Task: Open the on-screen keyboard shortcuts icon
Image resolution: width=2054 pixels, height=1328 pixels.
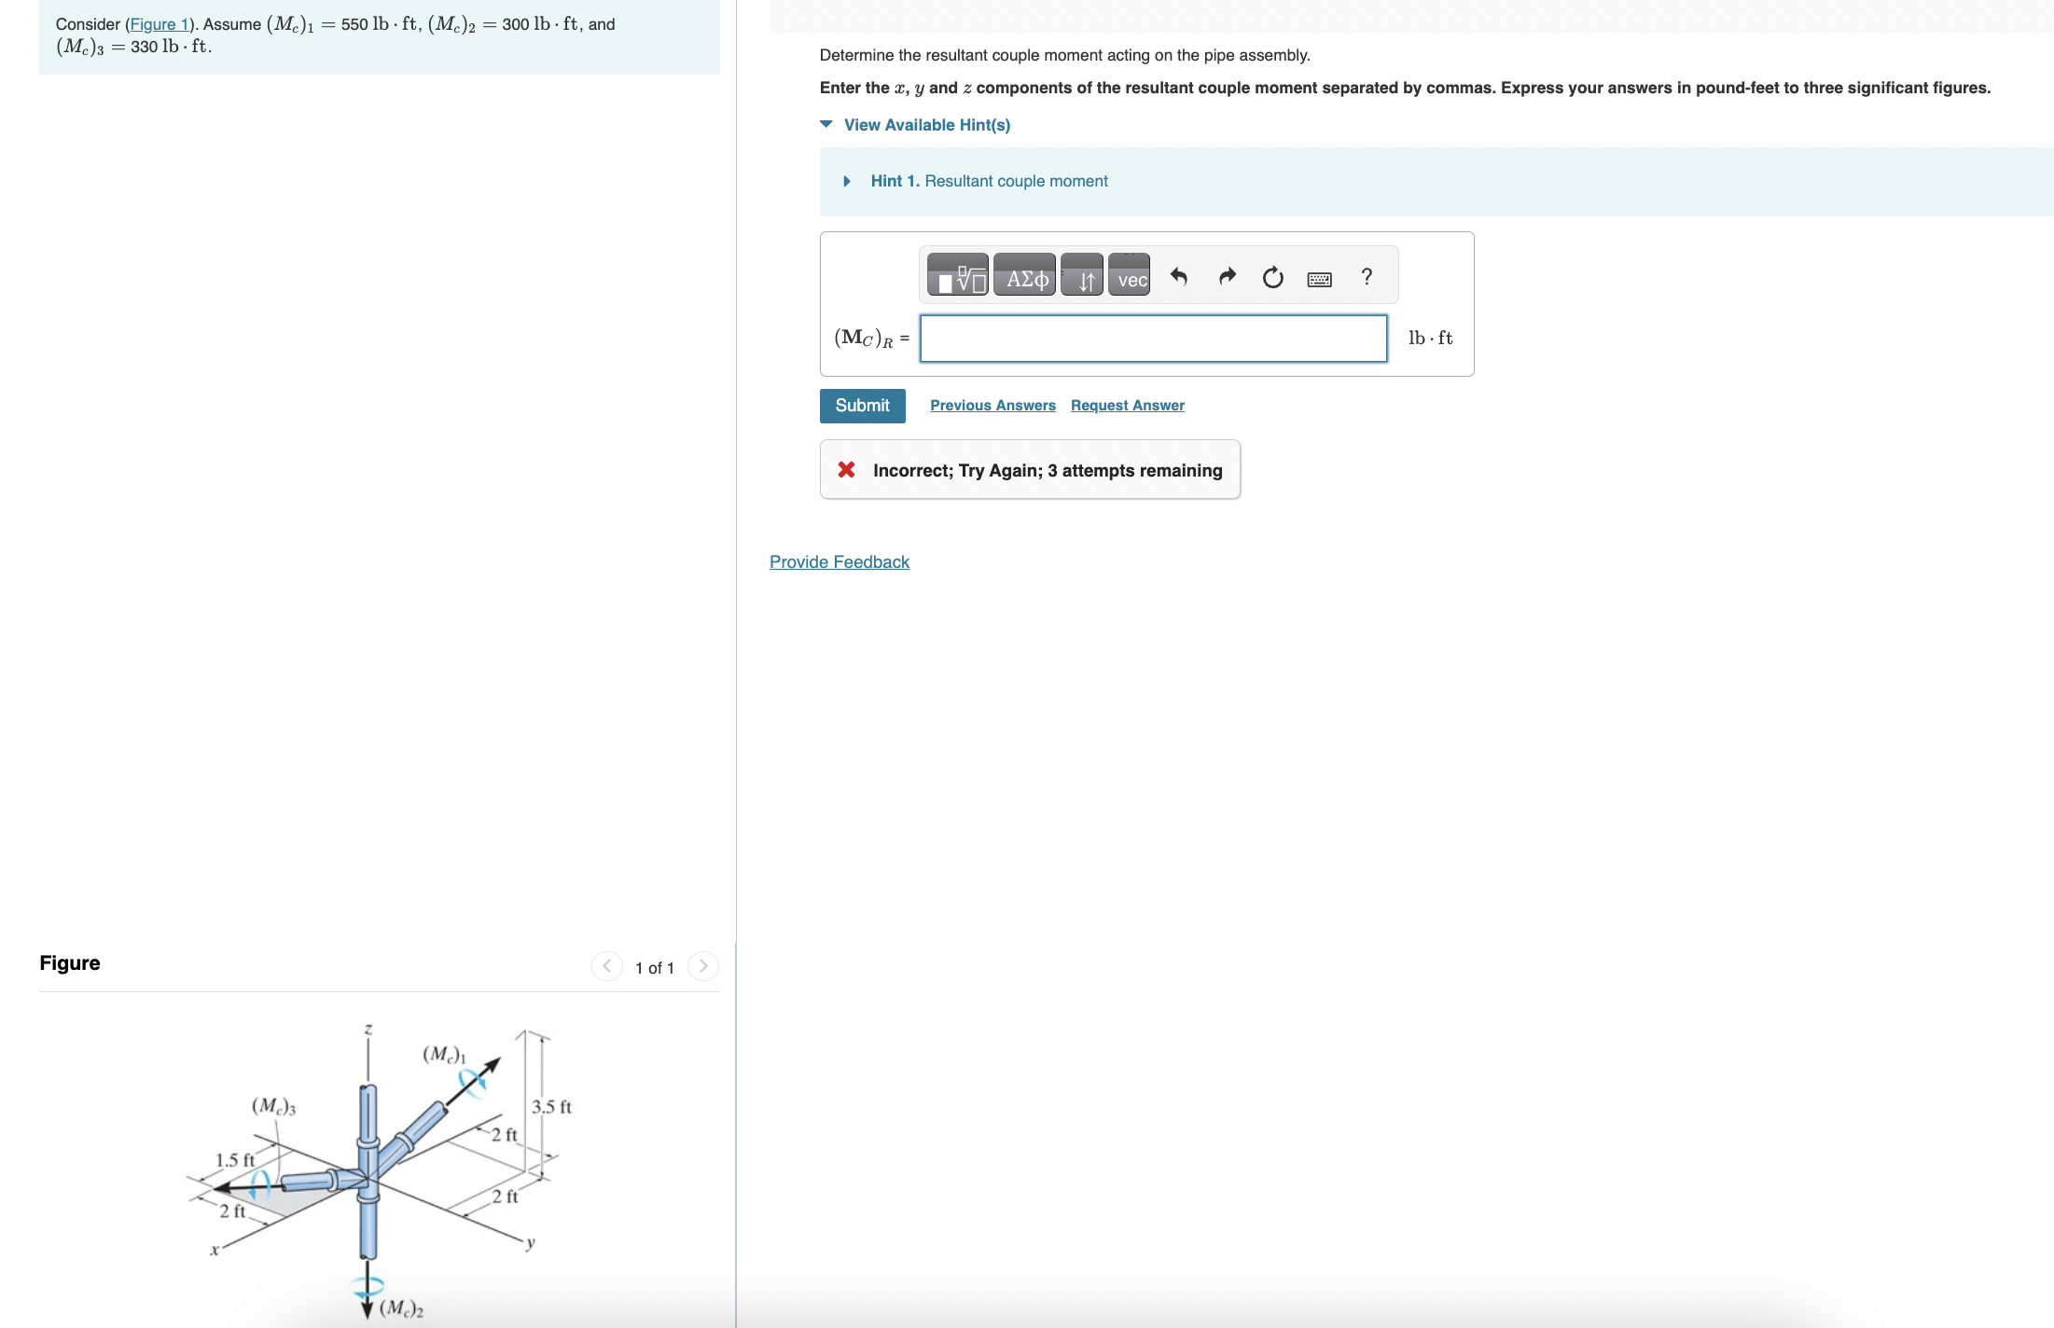Action: (1319, 277)
